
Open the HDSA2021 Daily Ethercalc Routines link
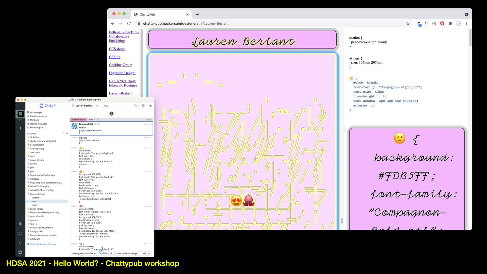click(123, 83)
